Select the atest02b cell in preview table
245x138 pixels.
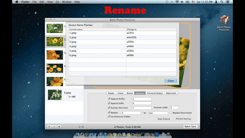point(151,37)
